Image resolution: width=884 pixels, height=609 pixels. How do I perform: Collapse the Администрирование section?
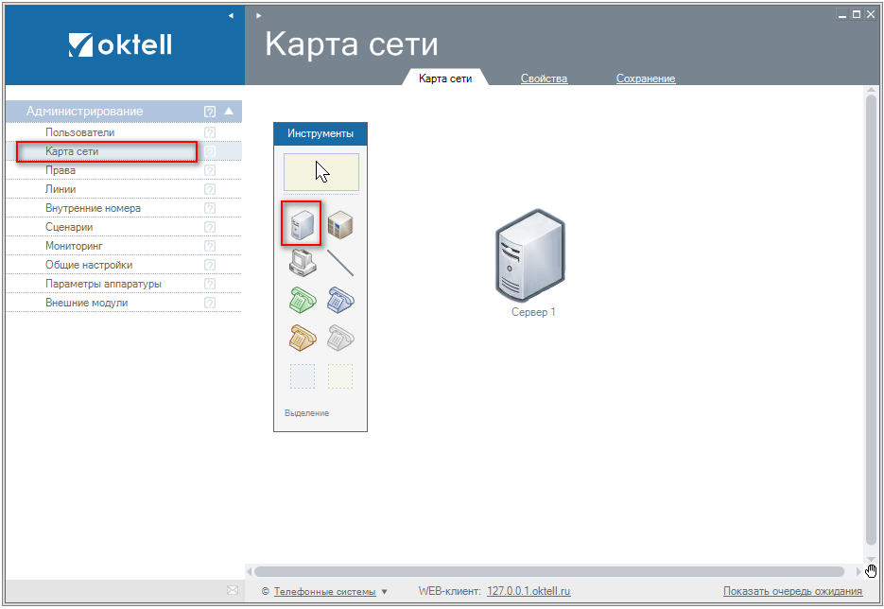point(228,111)
